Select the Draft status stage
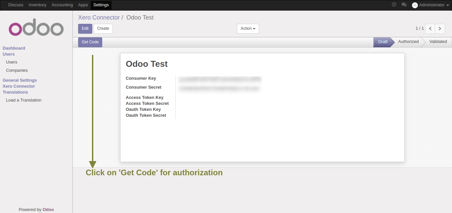The width and height of the screenshot is (452, 213). (x=383, y=42)
